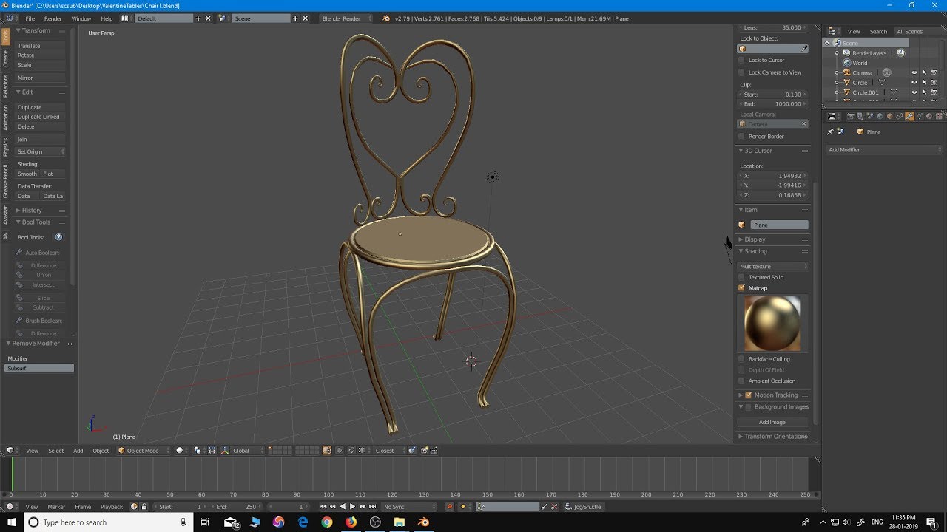Click the Translate button
The height and width of the screenshot is (532, 947).
(x=41, y=46)
